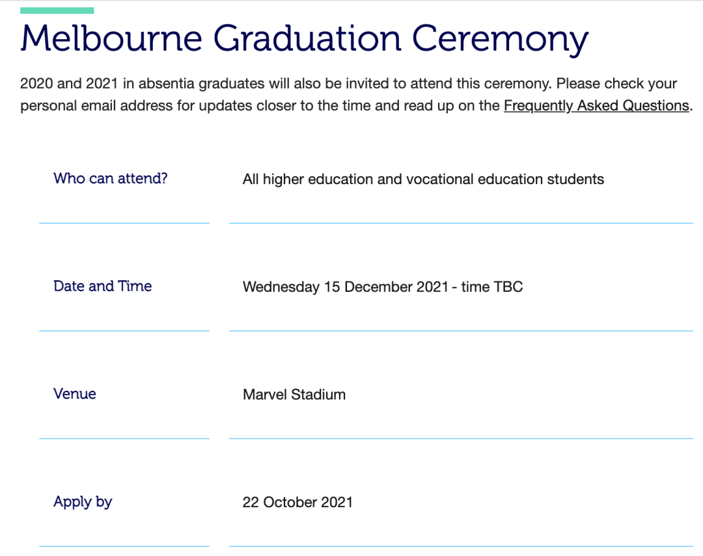Select the 'Who can attend?' row label
The image size is (703, 556).
click(x=110, y=178)
